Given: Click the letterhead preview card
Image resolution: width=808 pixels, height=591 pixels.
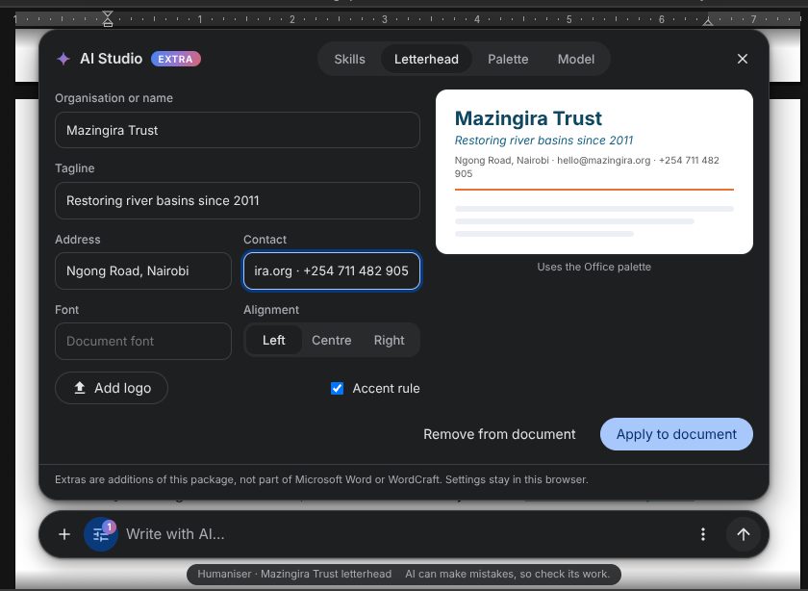Looking at the screenshot, I should point(594,171).
